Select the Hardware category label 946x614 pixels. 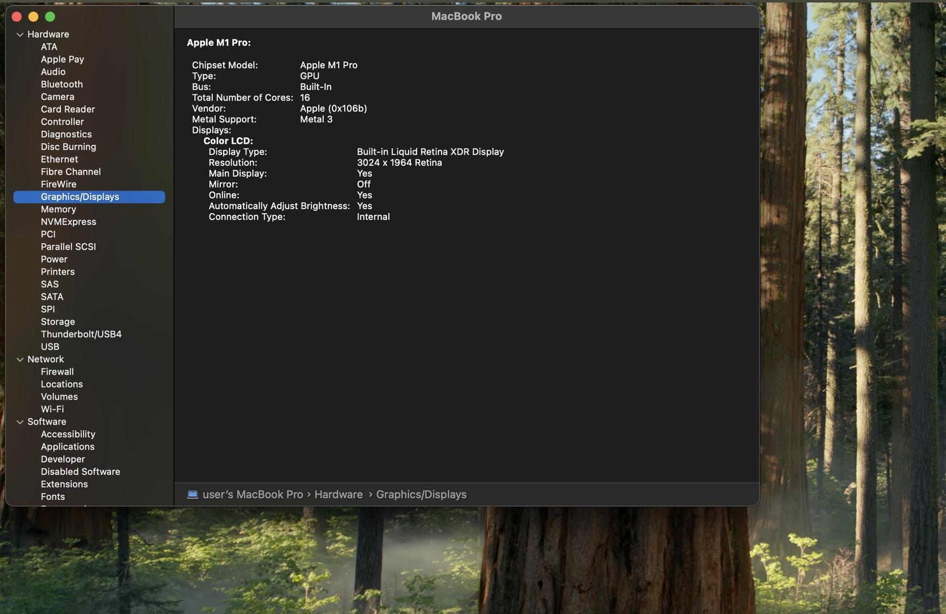coord(48,34)
